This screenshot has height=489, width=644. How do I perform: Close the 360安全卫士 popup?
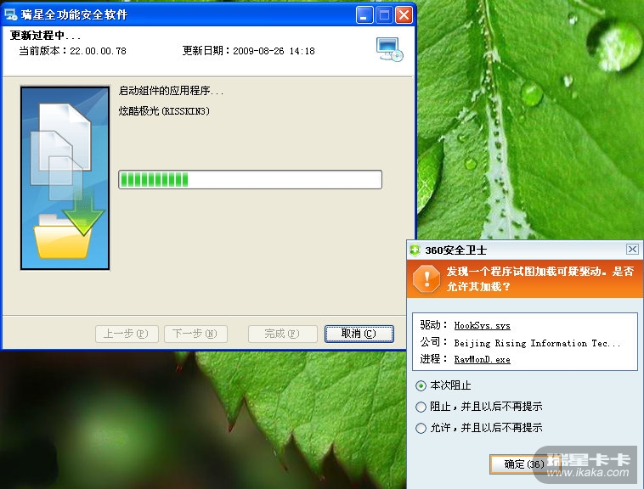pos(632,249)
